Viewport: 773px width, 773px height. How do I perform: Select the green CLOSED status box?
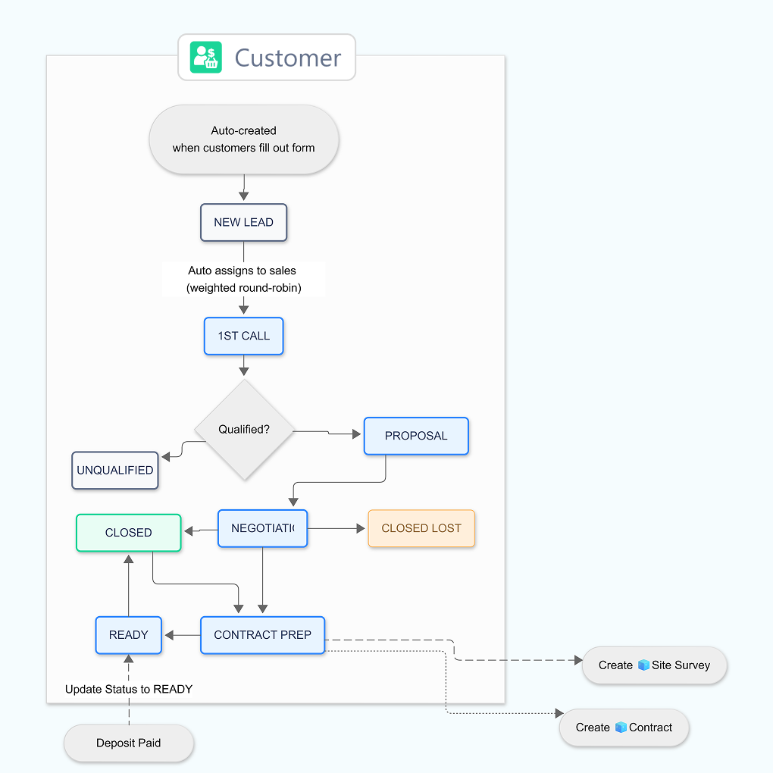[x=129, y=533]
